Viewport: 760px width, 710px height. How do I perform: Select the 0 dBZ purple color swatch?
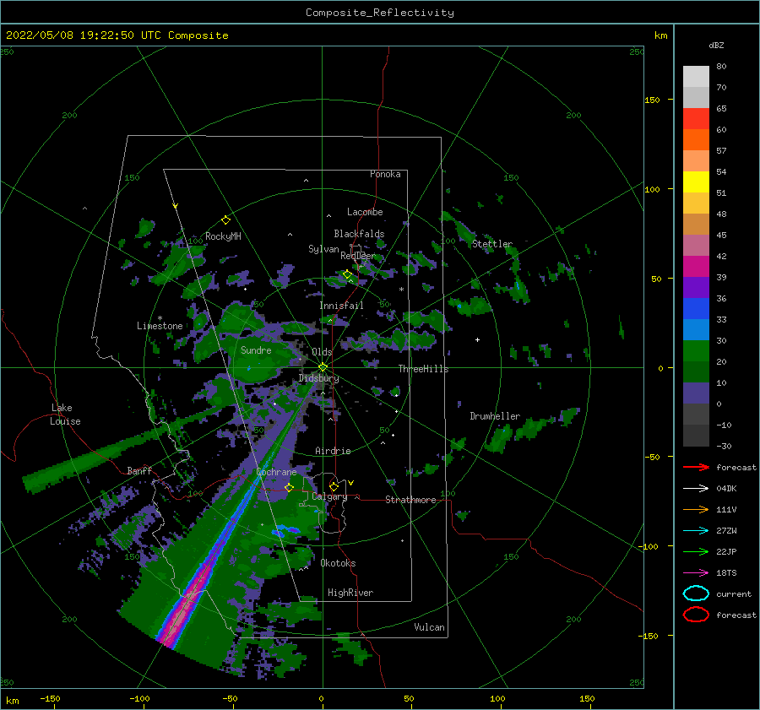pyautogui.click(x=696, y=393)
